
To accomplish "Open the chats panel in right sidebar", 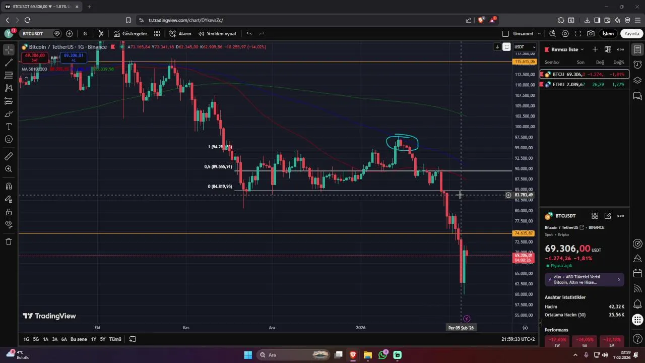I will click(637, 95).
